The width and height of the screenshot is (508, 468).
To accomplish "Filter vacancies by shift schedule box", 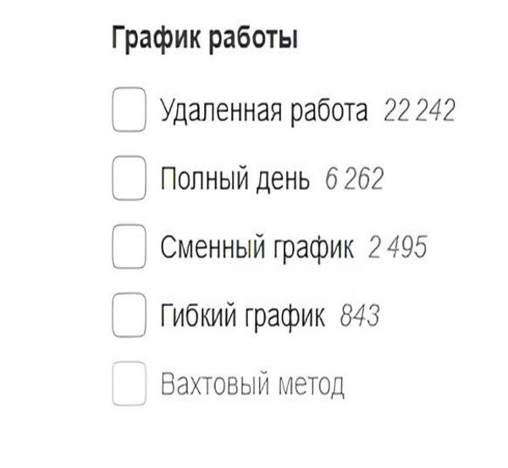I will [129, 248].
